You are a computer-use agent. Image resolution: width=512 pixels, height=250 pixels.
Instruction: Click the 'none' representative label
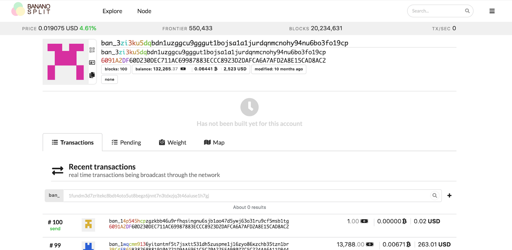tap(109, 79)
